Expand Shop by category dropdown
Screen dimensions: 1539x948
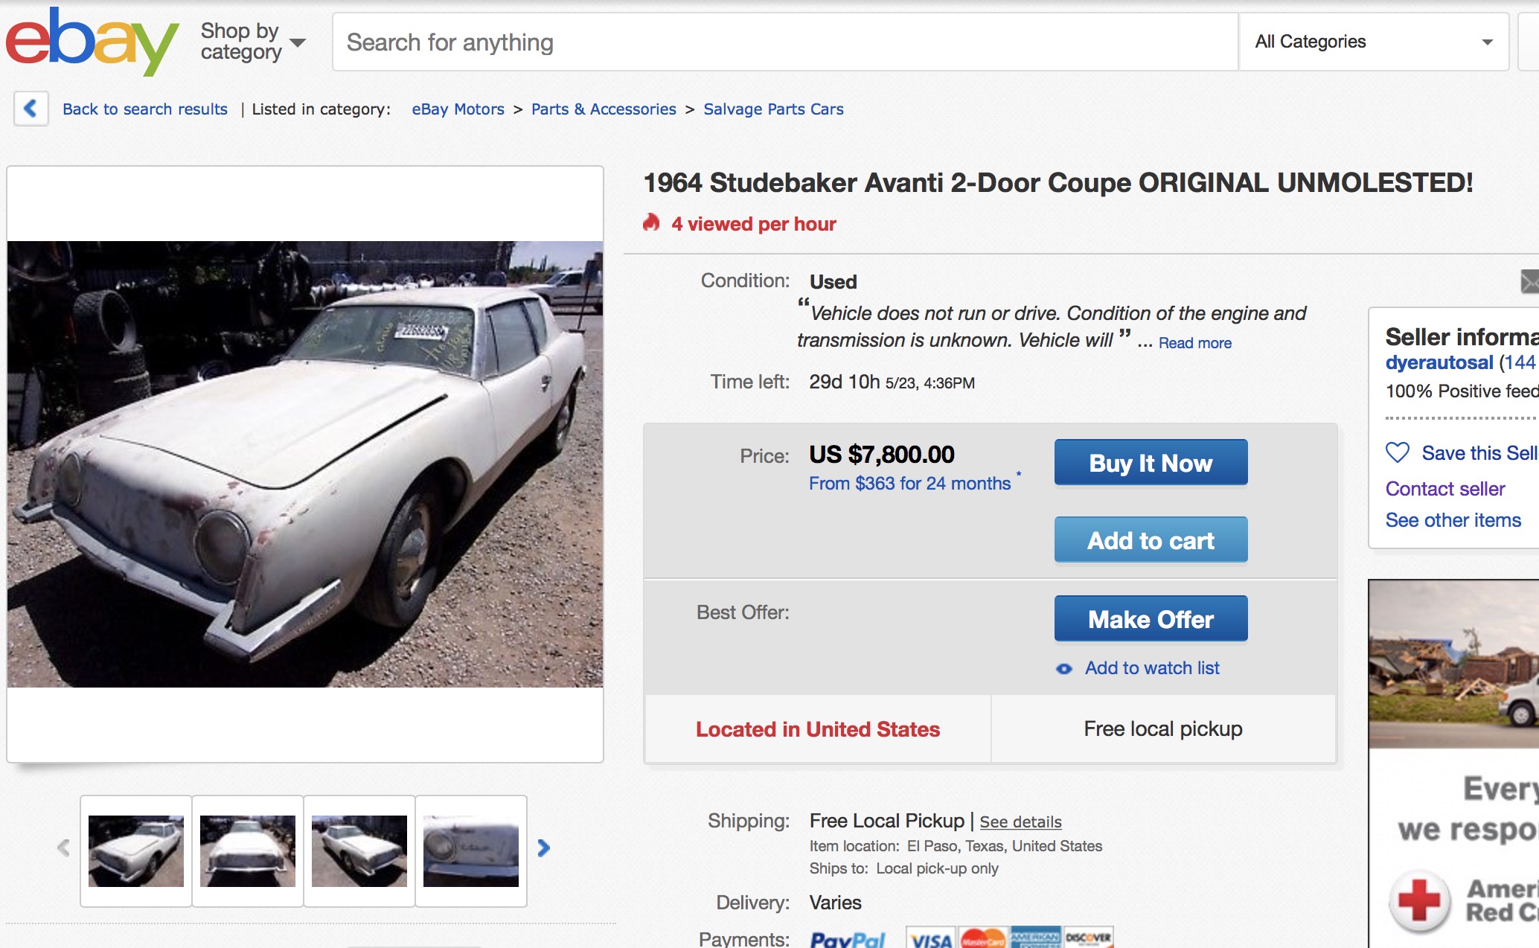pos(253,42)
